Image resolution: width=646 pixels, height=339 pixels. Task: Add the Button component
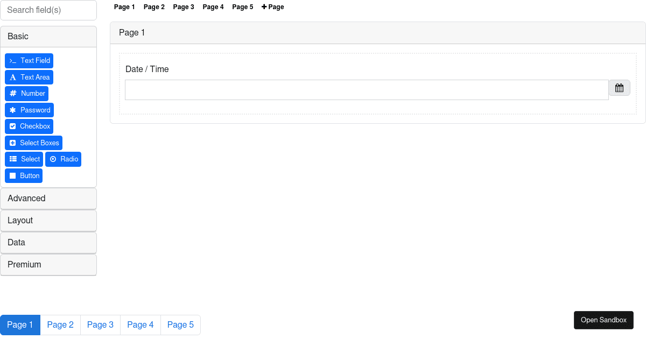click(24, 175)
